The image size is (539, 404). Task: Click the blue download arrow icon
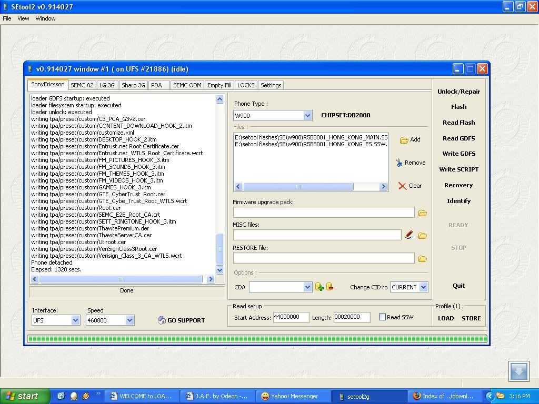(x=519, y=371)
